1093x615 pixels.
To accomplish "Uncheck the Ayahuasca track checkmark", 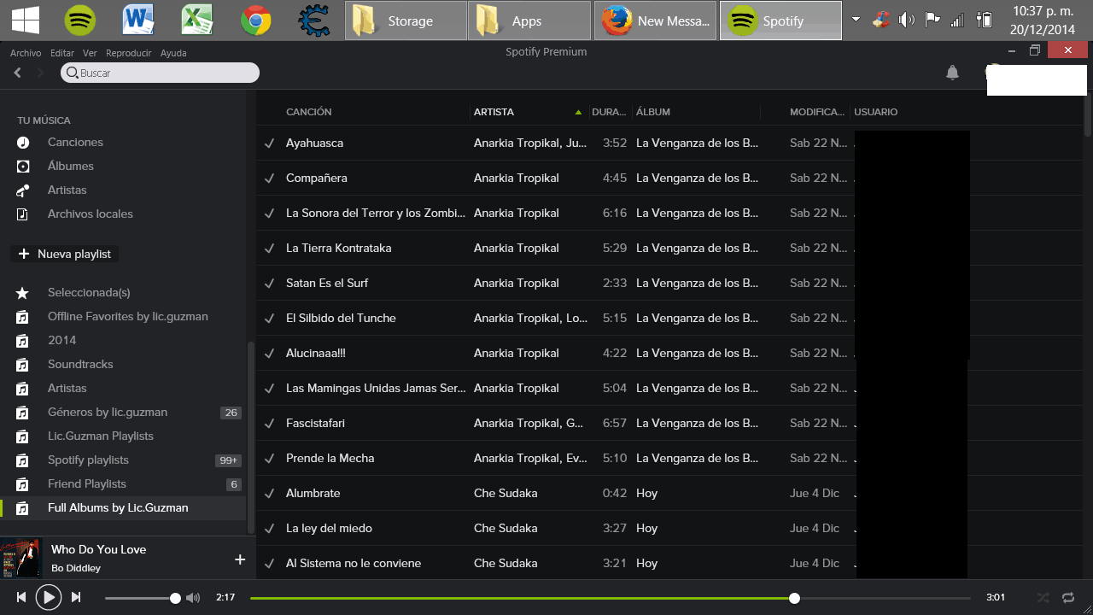I will point(269,143).
